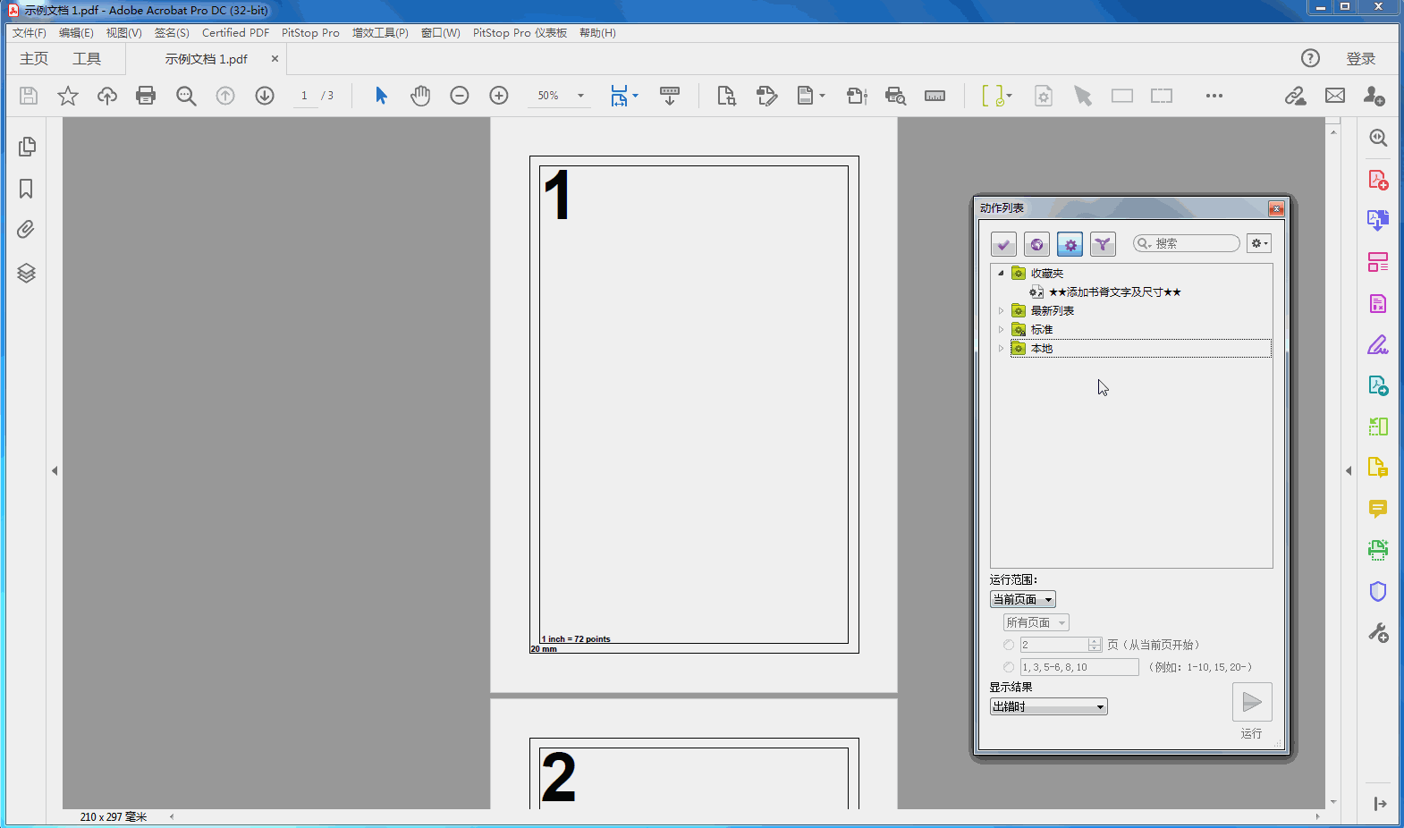1404x828 pixels.
Task: Open the page thumbnails panel
Action: 27,146
